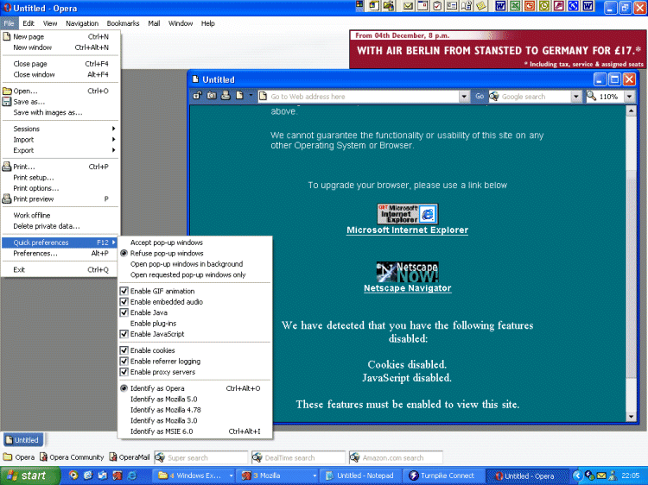
Task: Open the web address dropdown arrow
Action: (x=464, y=97)
